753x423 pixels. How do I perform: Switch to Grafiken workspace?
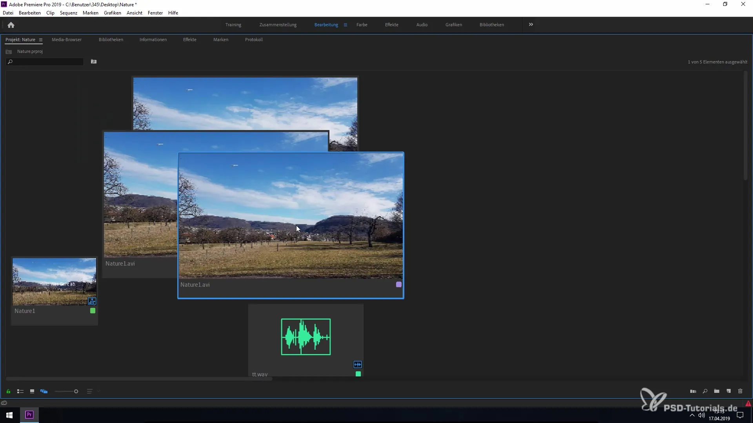[454, 25]
